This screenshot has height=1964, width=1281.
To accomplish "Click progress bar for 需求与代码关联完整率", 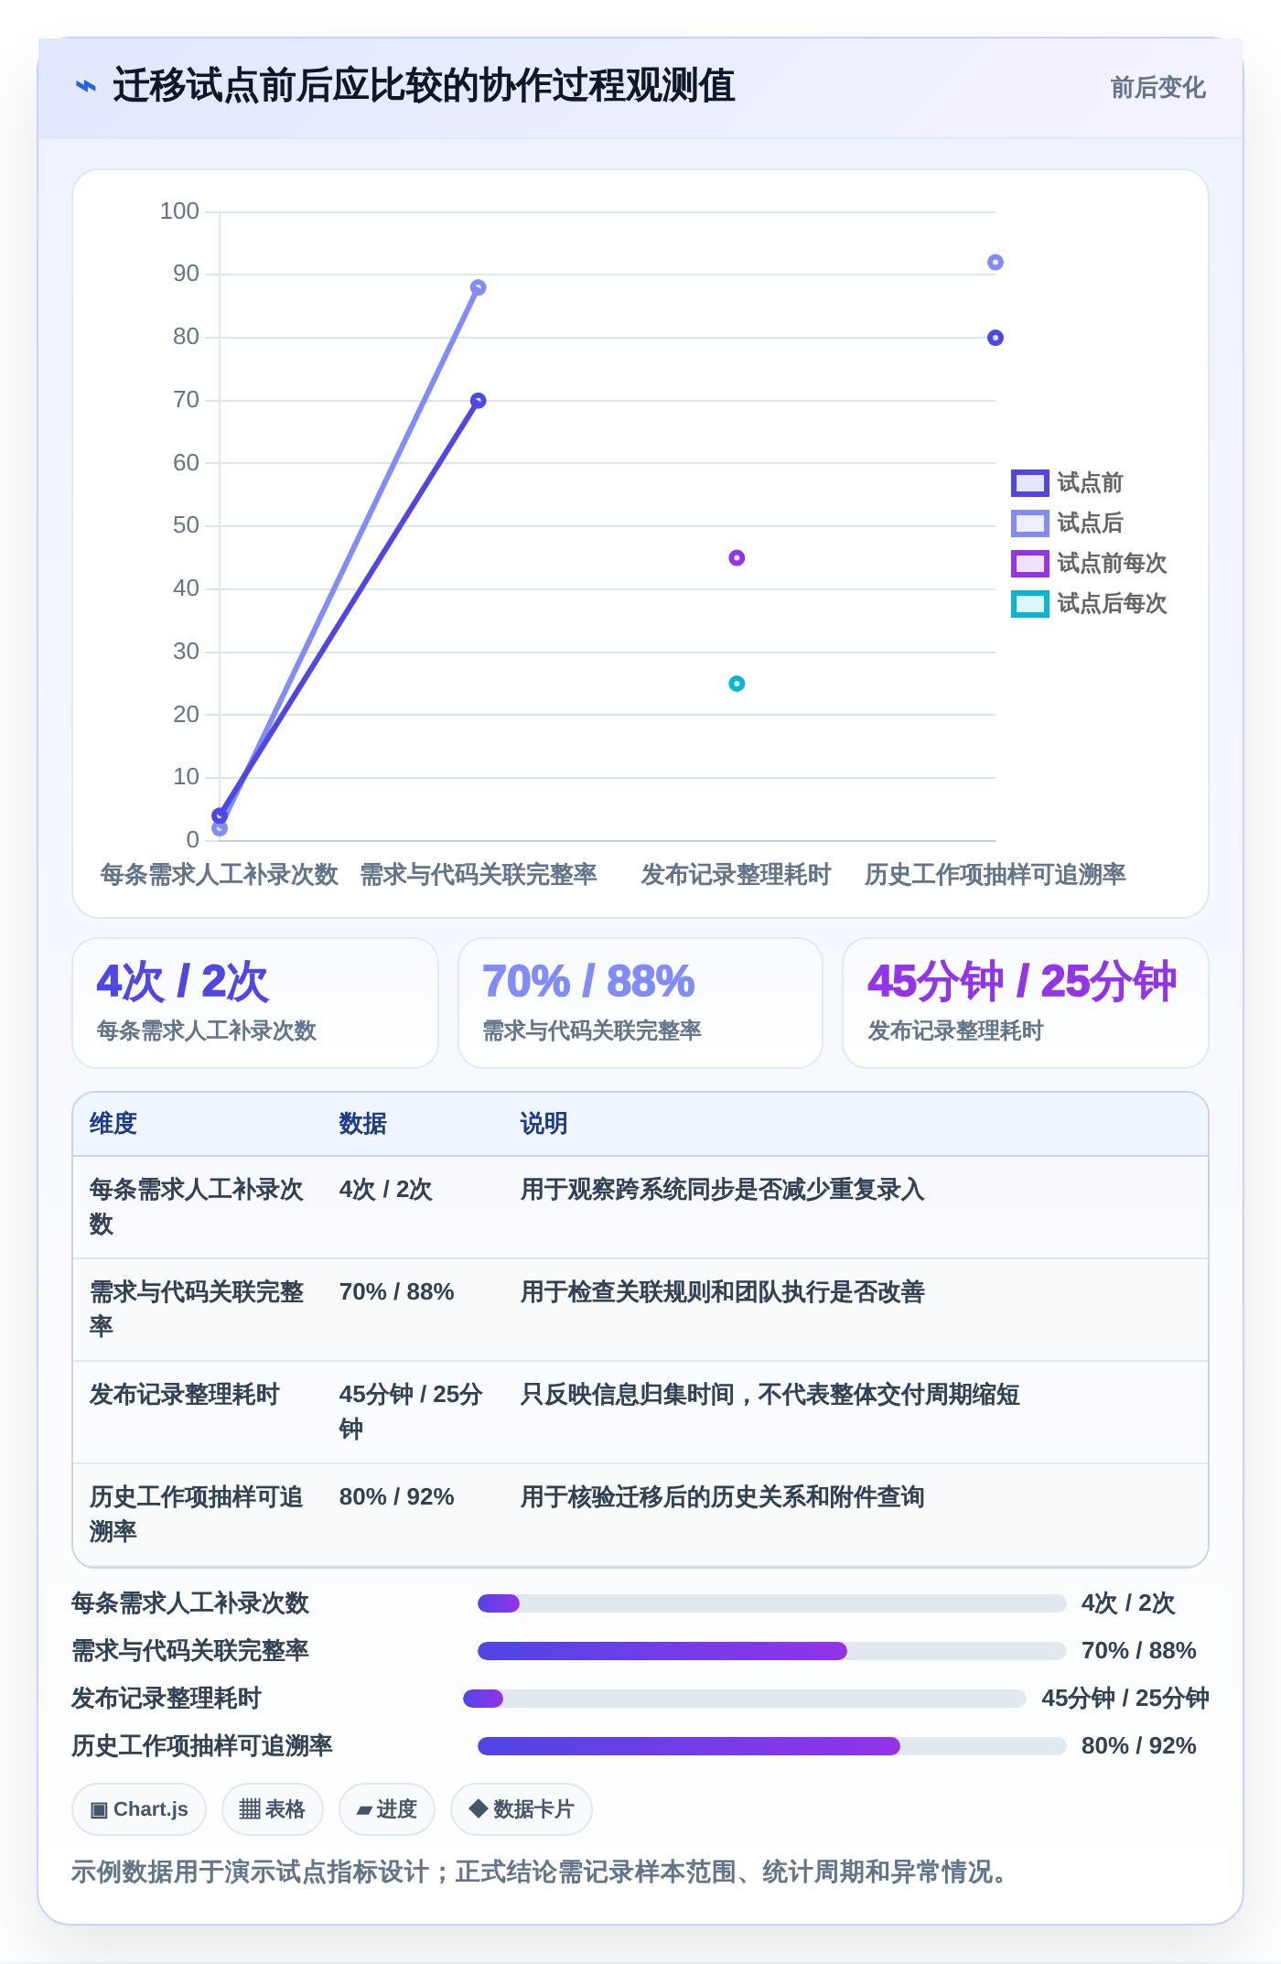I will [x=772, y=1651].
